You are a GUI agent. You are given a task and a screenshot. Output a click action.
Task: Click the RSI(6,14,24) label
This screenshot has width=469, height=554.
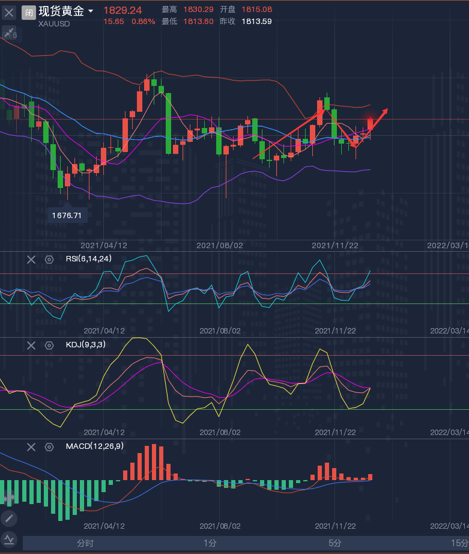(89, 259)
